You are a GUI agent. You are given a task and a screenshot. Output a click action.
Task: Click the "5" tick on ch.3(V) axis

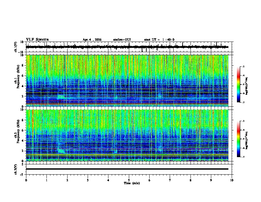(23, 164)
